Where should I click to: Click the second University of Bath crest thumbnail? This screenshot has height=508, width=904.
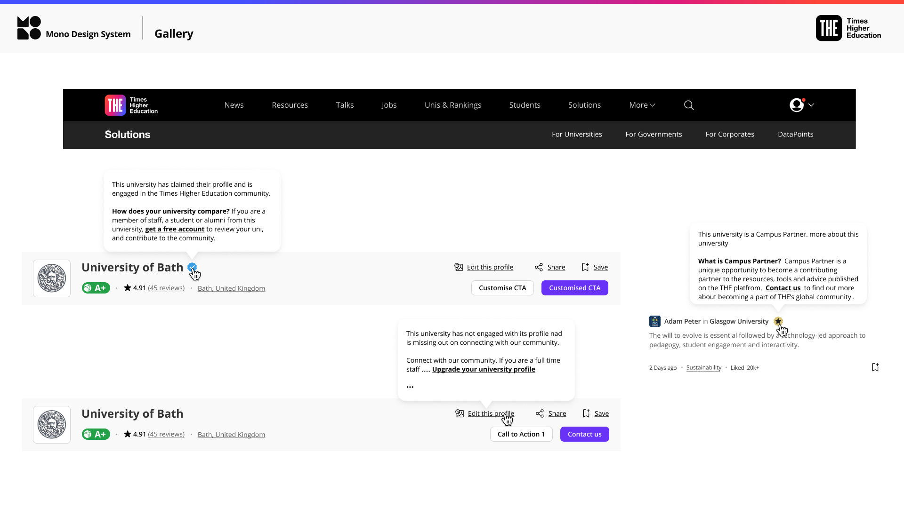(x=52, y=425)
